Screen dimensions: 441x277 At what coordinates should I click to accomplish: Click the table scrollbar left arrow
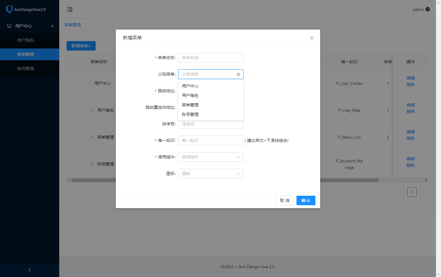pos(69,180)
